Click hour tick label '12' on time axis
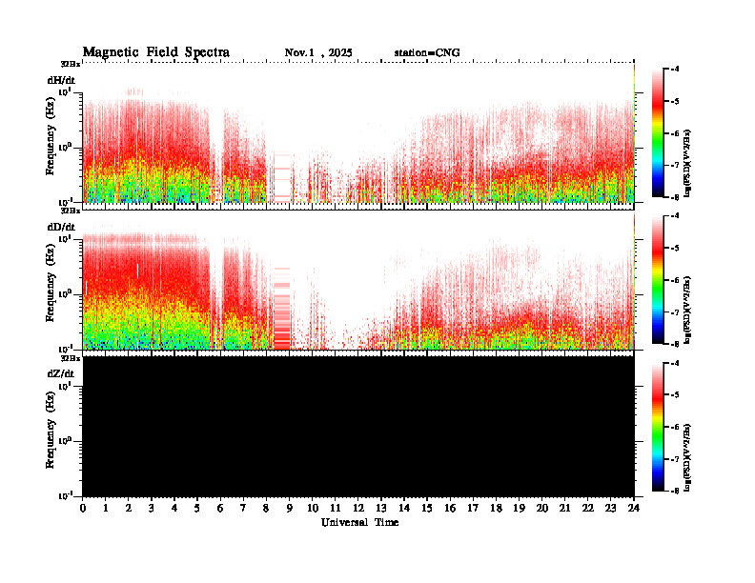 [x=358, y=508]
